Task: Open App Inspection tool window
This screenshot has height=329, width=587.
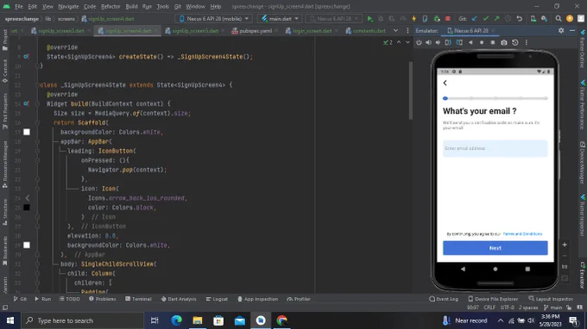Action: 257,299
